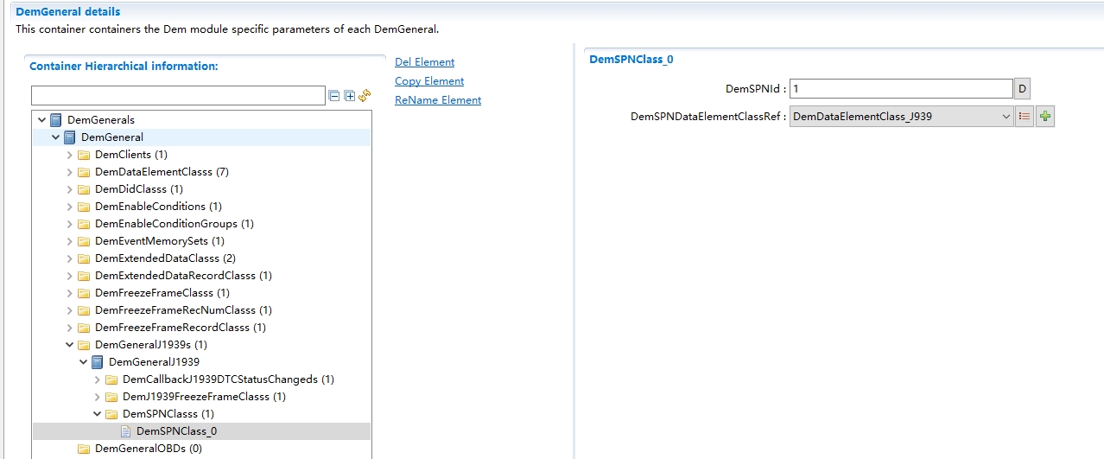Image resolution: width=1104 pixels, height=459 pixels.
Task: Expand the DemJ1939FreezeFrameClasss folder
Action: pos(98,397)
